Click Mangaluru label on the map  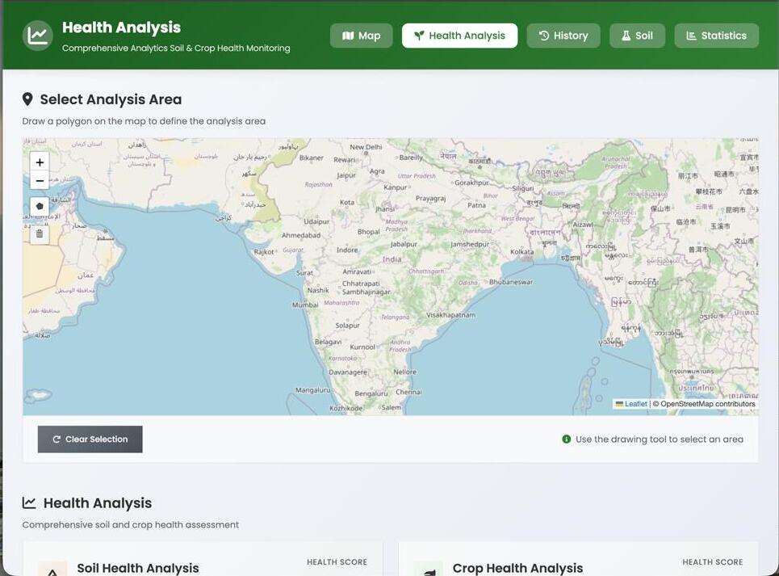tap(312, 391)
